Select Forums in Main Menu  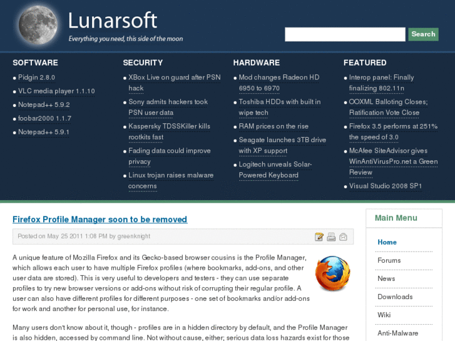[389, 260]
